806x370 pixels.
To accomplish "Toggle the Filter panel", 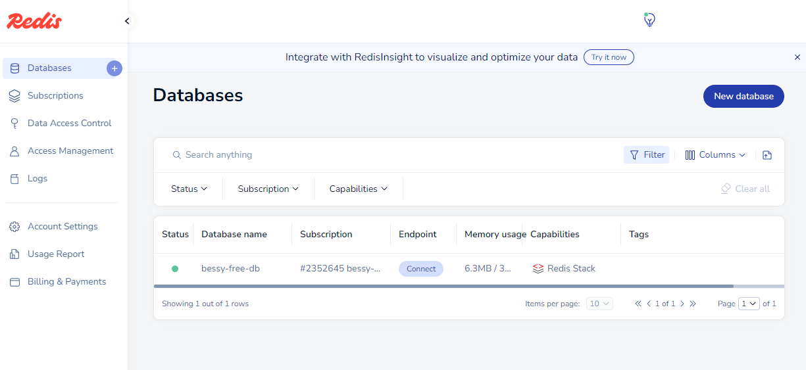I will point(646,155).
